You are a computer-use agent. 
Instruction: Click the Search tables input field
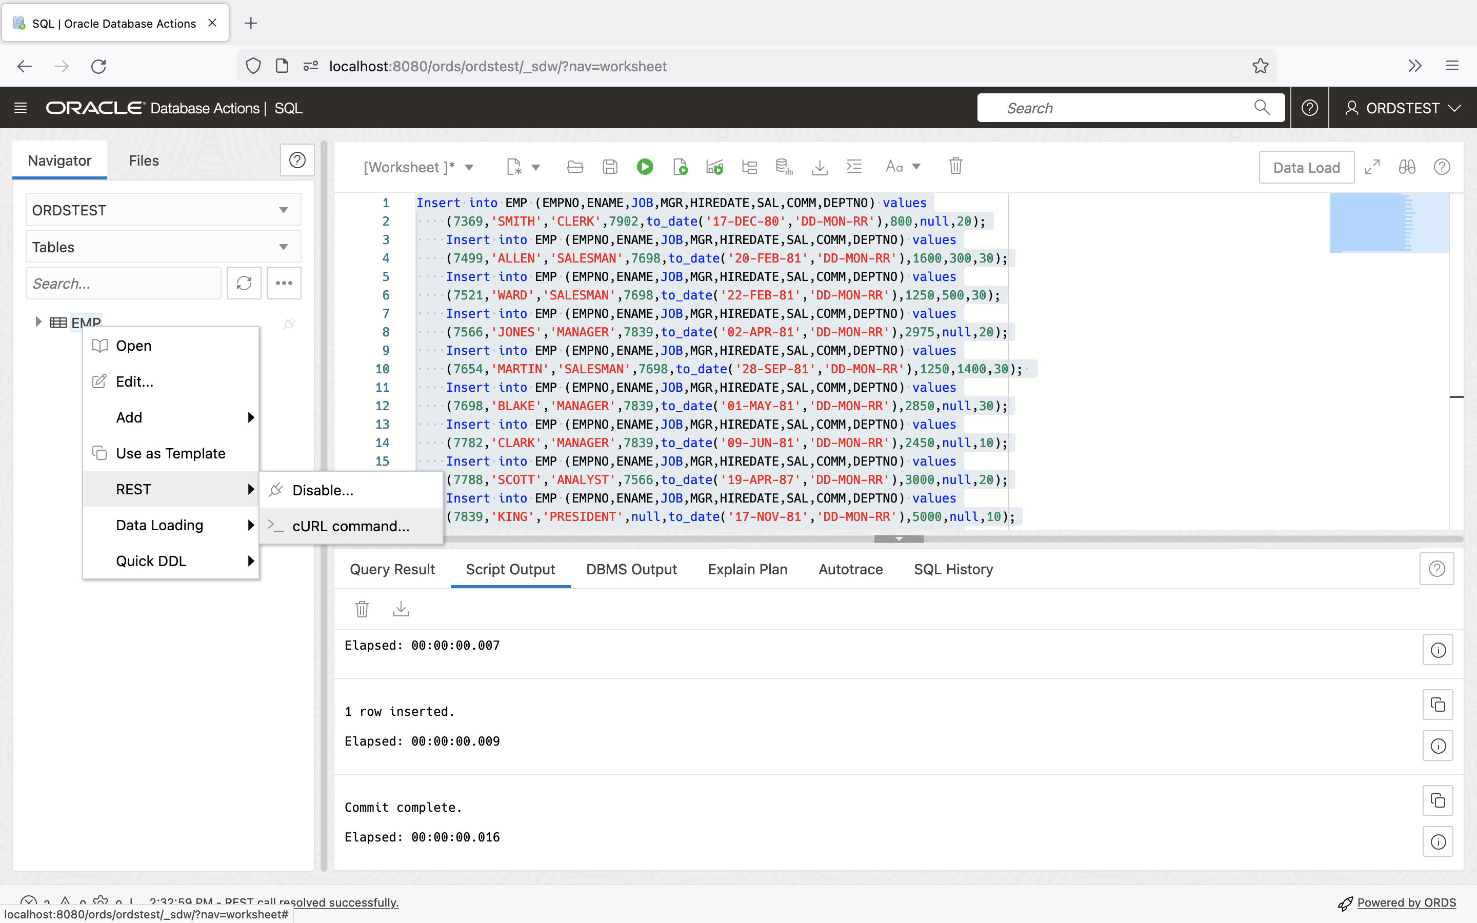click(122, 283)
